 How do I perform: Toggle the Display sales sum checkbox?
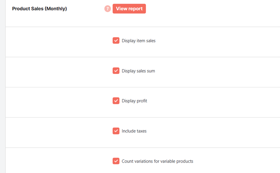click(116, 71)
